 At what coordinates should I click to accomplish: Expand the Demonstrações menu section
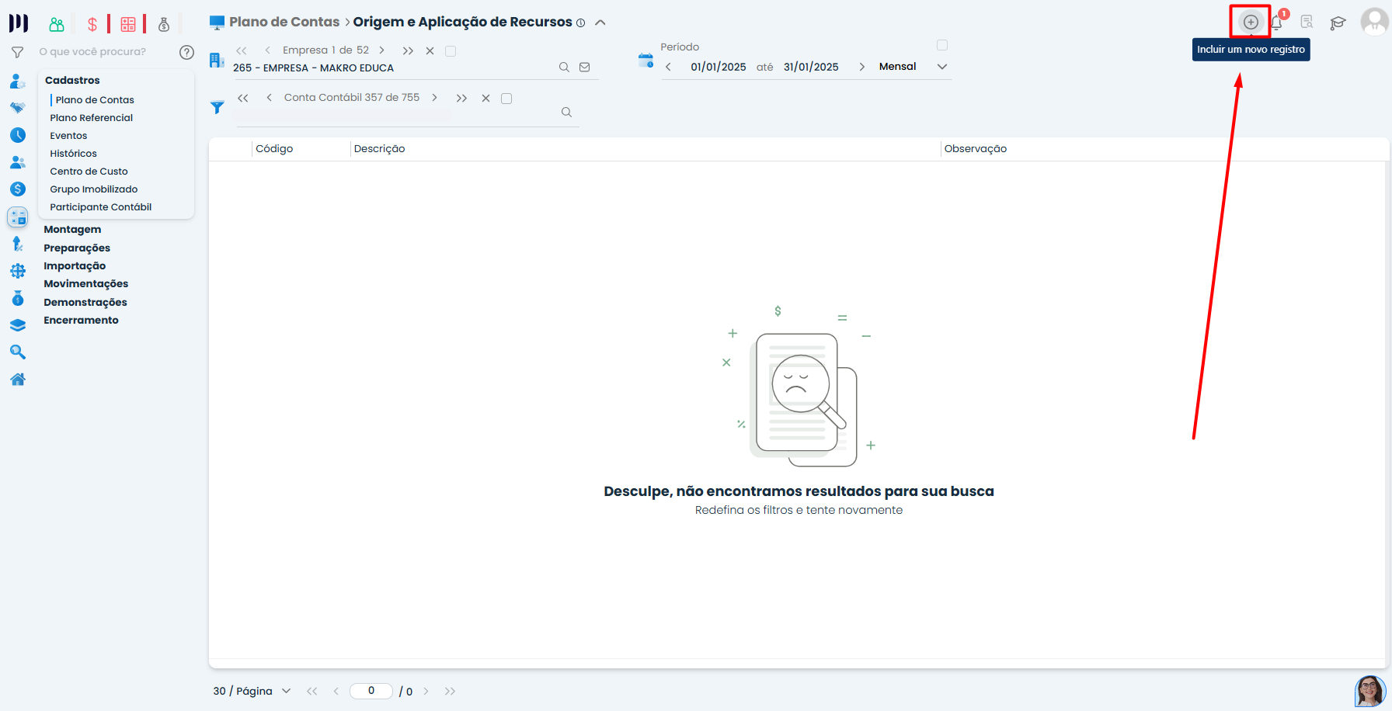85,303
